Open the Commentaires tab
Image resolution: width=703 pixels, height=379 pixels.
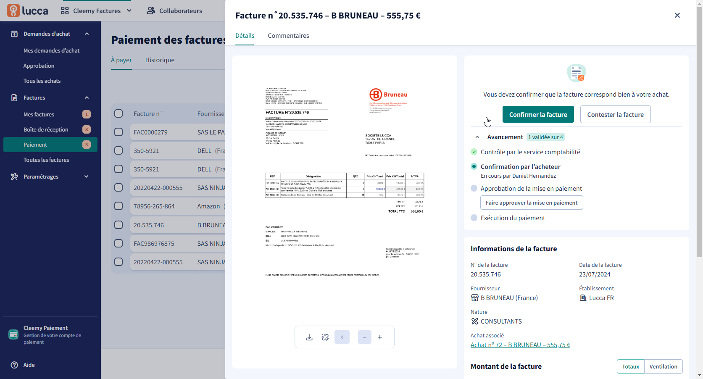coord(288,36)
